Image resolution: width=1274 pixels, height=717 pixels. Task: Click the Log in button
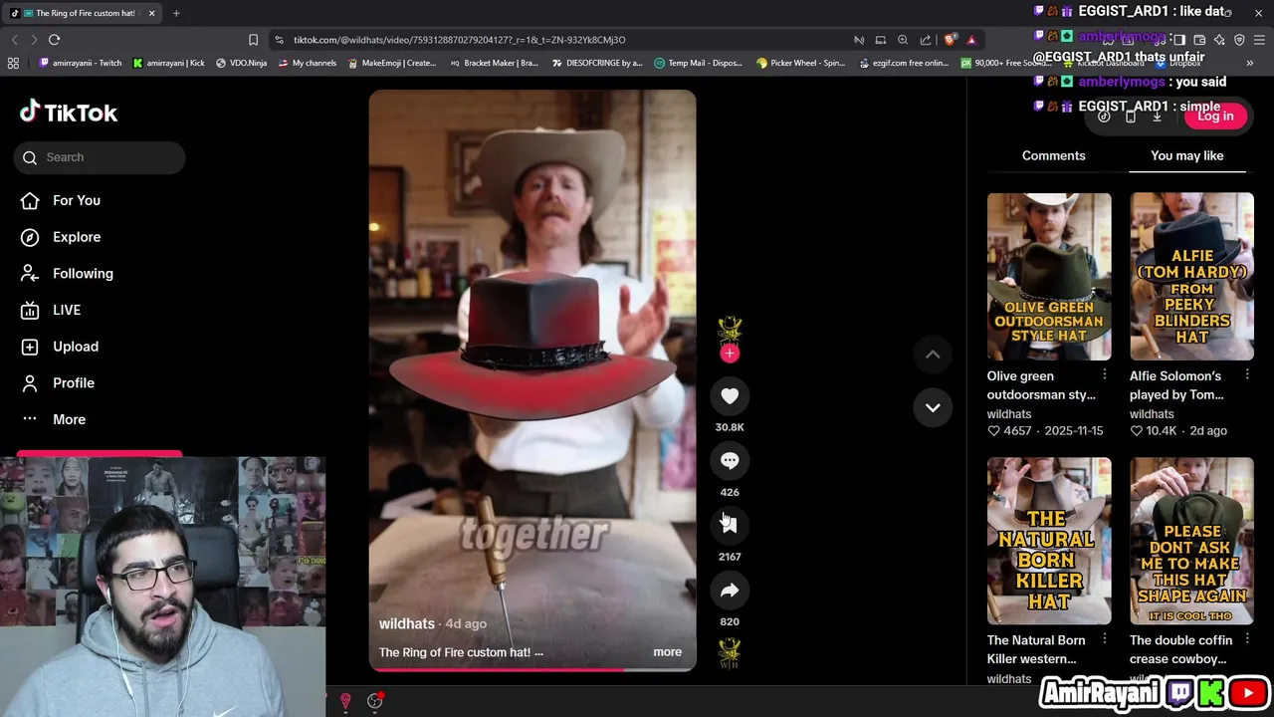[1215, 117]
